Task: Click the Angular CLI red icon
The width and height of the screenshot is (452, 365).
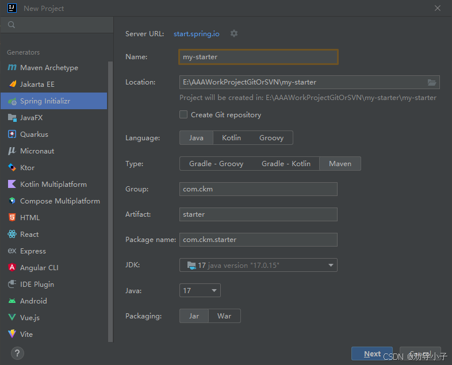Action: 12,268
